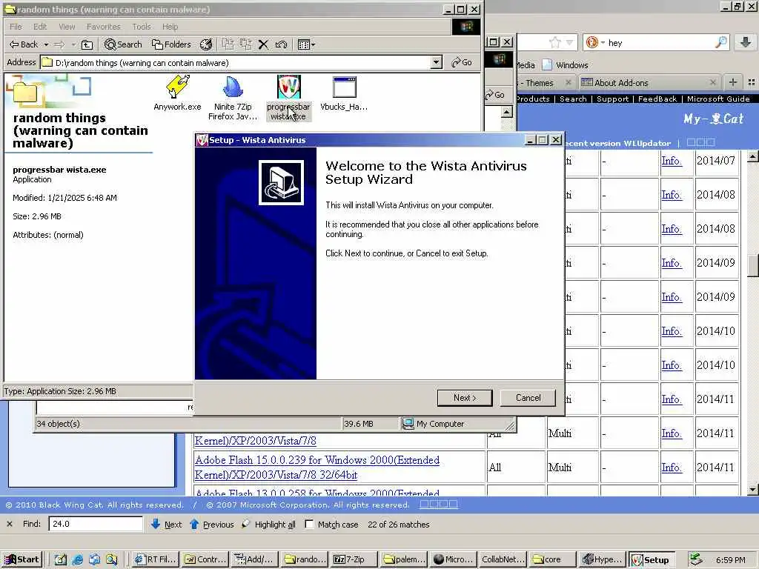Go Back in the Explorer toolbar

[24, 44]
